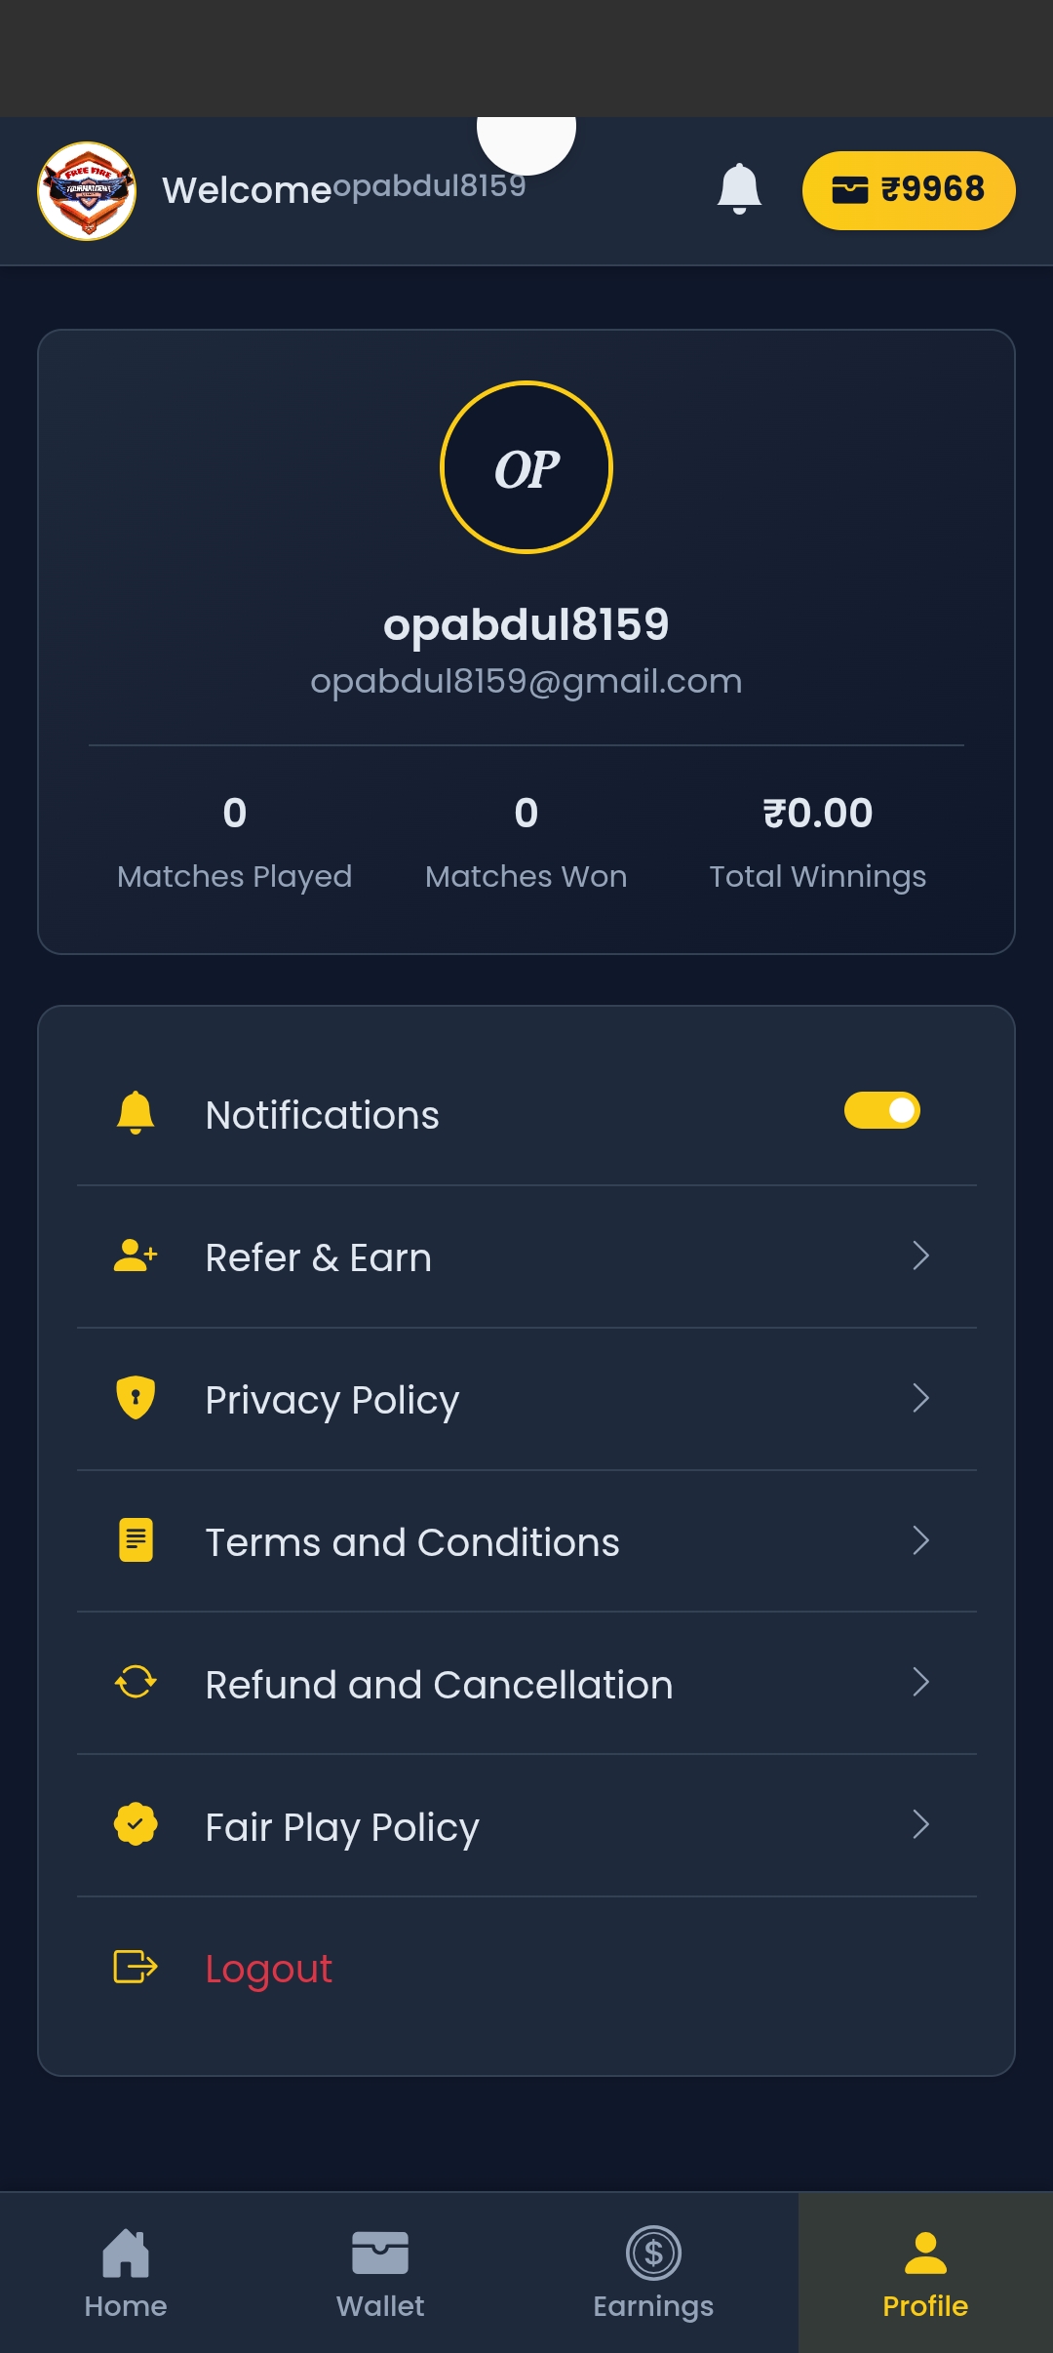Click the Refund and Cancellation sync icon
This screenshot has width=1053, height=2353.
pos(136,1682)
